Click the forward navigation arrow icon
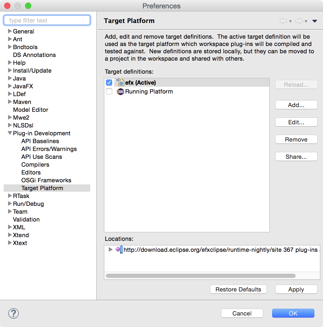Viewport: 323px width, 327px height. click(299, 21)
